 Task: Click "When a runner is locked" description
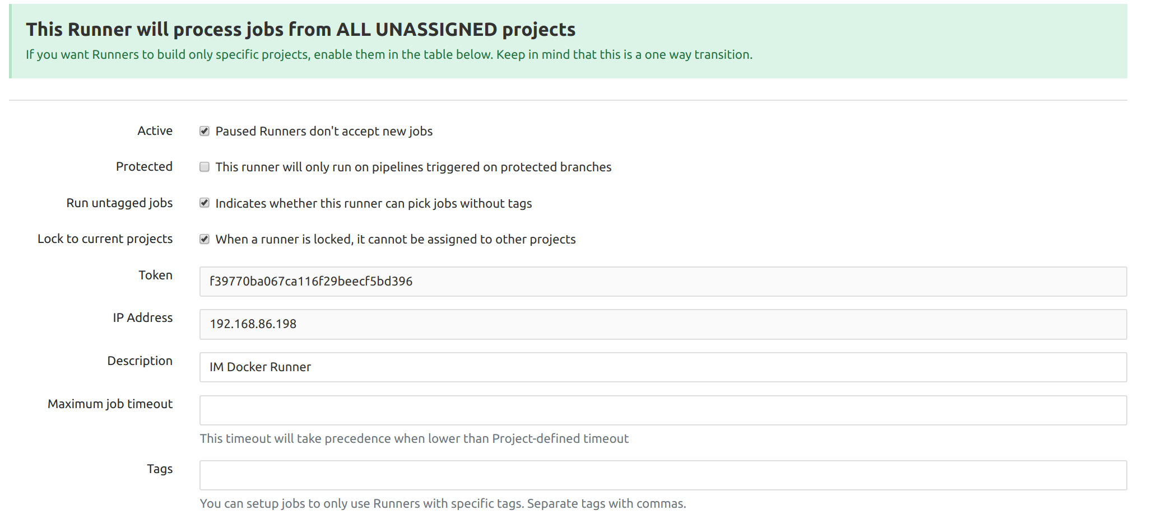click(x=395, y=240)
